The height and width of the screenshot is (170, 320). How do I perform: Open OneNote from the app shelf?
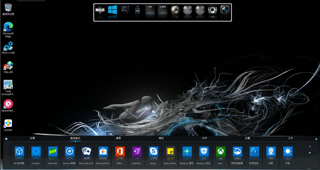[x=136, y=152]
